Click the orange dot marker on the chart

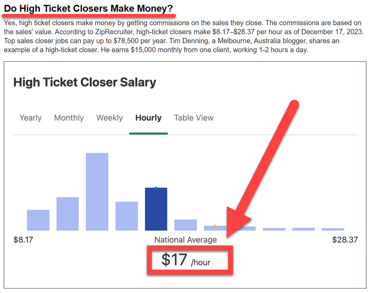pyautogui.click(x=215, y=226)
